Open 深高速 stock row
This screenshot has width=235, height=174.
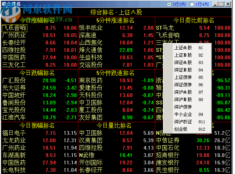click(x=116, y=36)
